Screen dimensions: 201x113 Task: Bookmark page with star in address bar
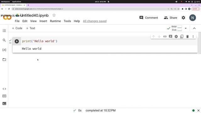[178, 9]
